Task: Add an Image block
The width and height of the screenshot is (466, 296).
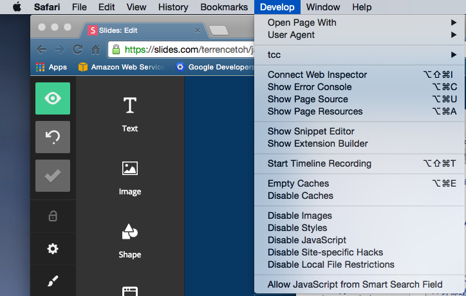Action: point(130,178)
